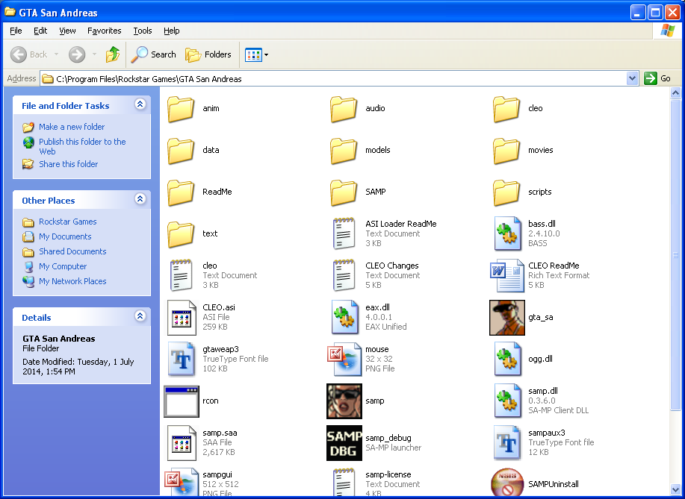Click the Go button beside address bar
The image size is (685, 499).
(x=658, y=78)
